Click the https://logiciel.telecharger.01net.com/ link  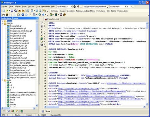tap(79, 88)
